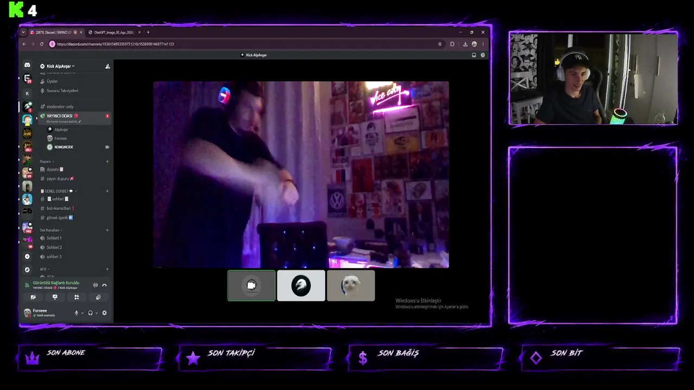Open Discord inbox icon

474,55
